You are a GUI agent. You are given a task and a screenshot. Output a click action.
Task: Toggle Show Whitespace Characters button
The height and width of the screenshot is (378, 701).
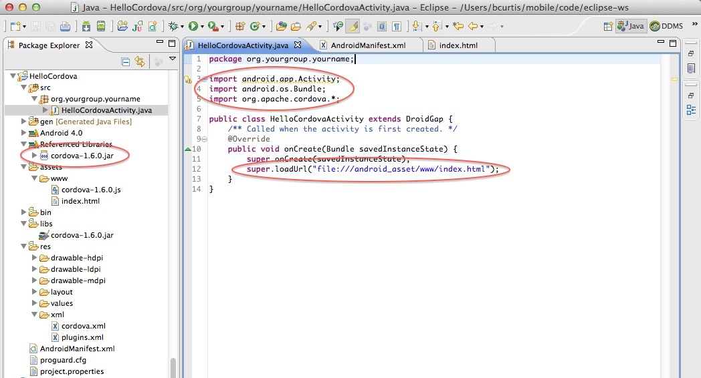(x=397, y=27)
